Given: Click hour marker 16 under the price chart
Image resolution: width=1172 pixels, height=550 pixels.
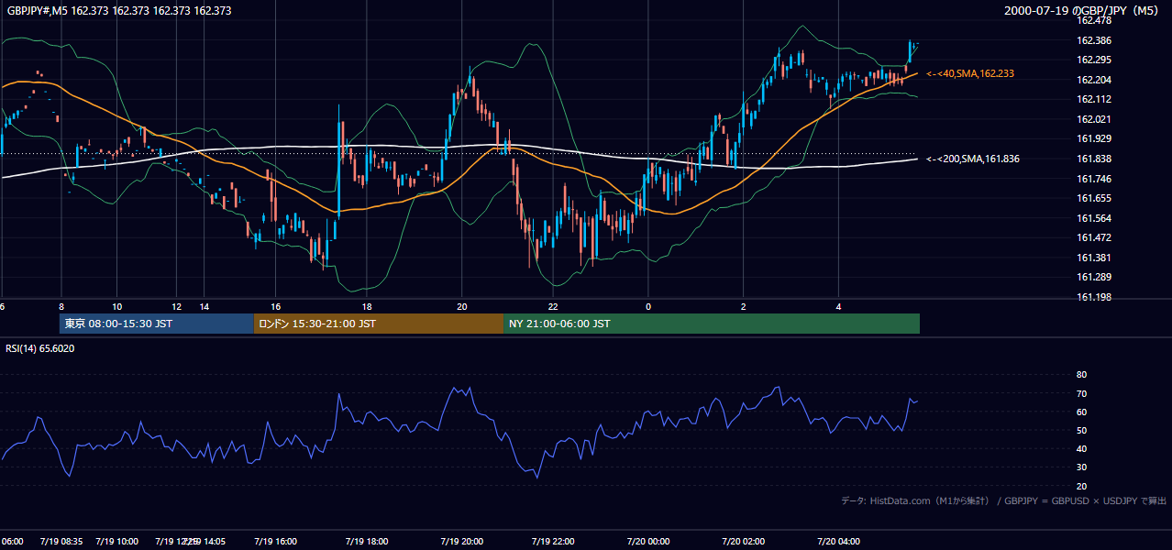Looking at the screenshot, I should (275, 307).
